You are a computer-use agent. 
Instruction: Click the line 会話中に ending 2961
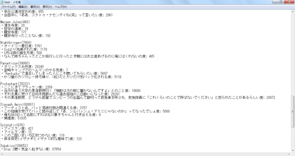[x=57, y=15]
